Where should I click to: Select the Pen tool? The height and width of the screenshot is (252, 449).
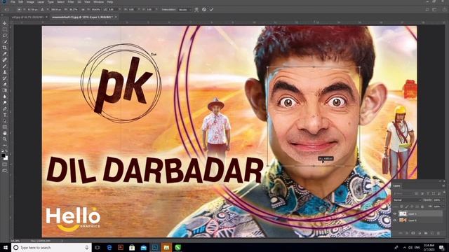point(5,109)
